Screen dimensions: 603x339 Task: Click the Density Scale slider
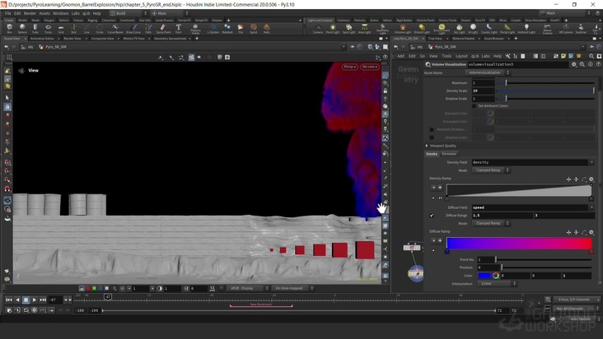545,91
